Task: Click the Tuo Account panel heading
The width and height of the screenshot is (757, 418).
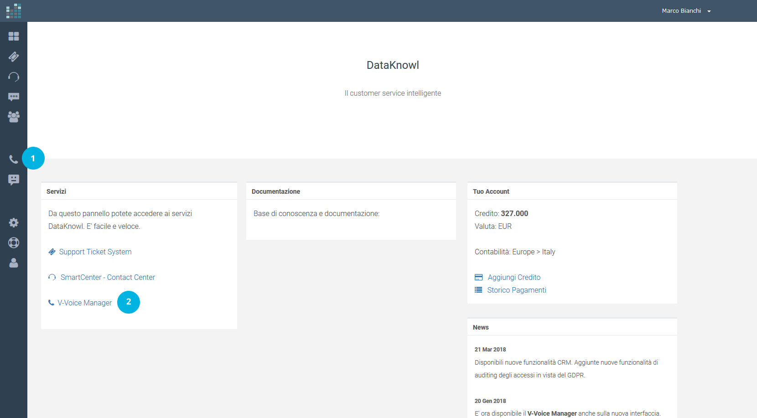Action: [x=491, y=191]
